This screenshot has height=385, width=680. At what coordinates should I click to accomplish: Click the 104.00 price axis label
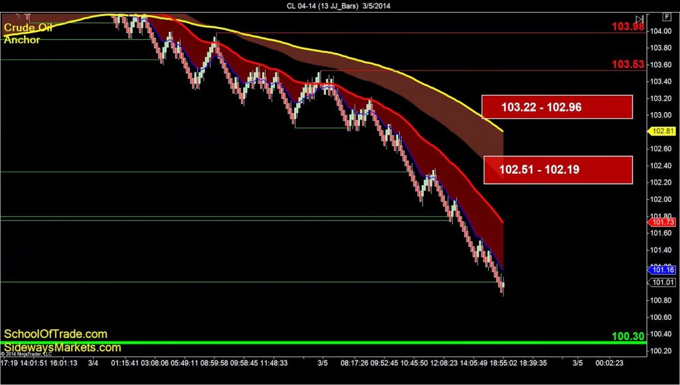coord(659,31)
